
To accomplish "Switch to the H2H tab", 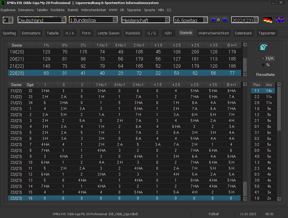I will pos(168,33).
